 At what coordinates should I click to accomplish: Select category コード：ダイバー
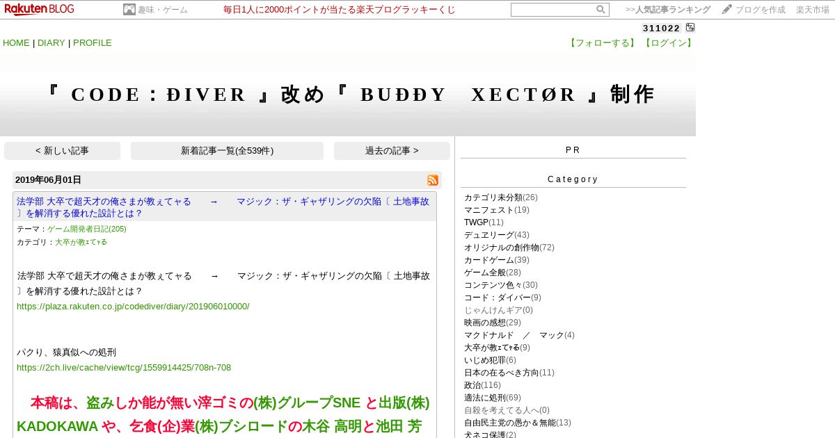(498, 298)
